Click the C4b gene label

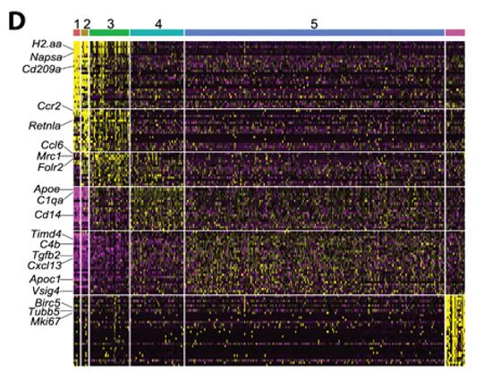point(50,245)
